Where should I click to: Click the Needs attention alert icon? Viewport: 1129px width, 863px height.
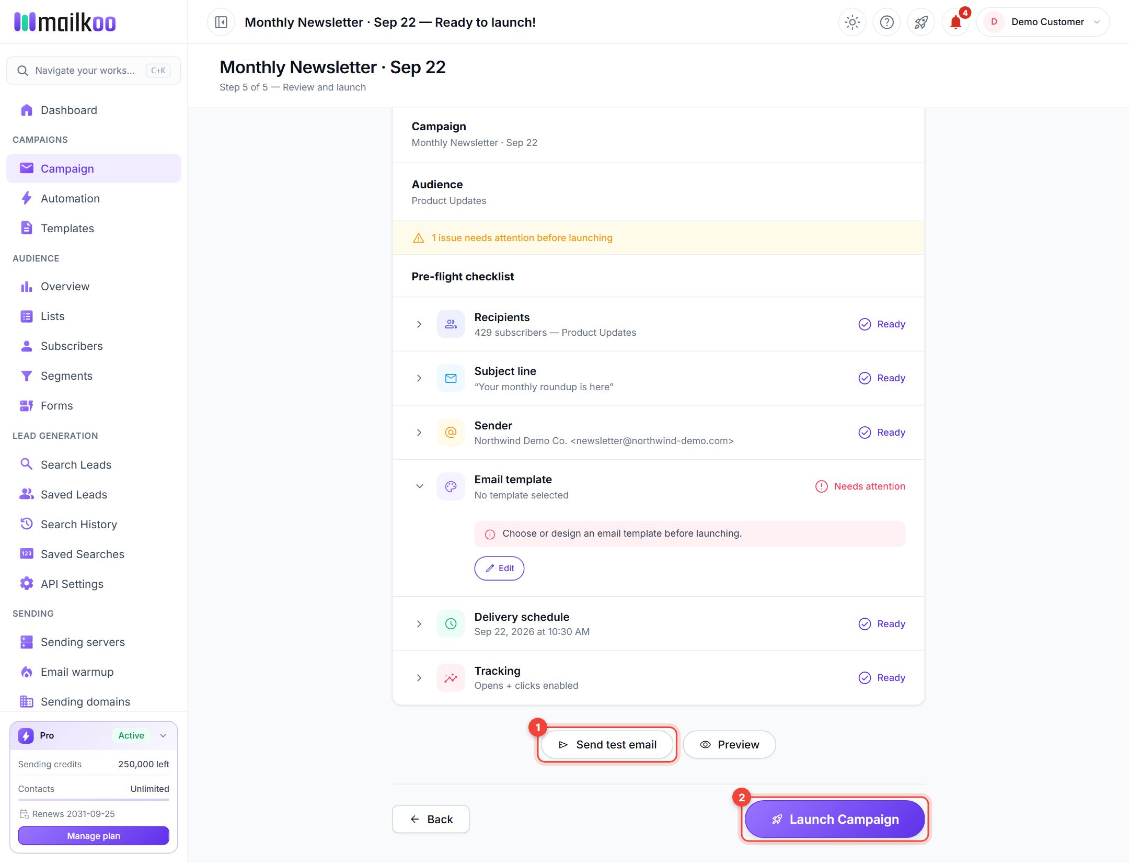click(x=821, y=486)
